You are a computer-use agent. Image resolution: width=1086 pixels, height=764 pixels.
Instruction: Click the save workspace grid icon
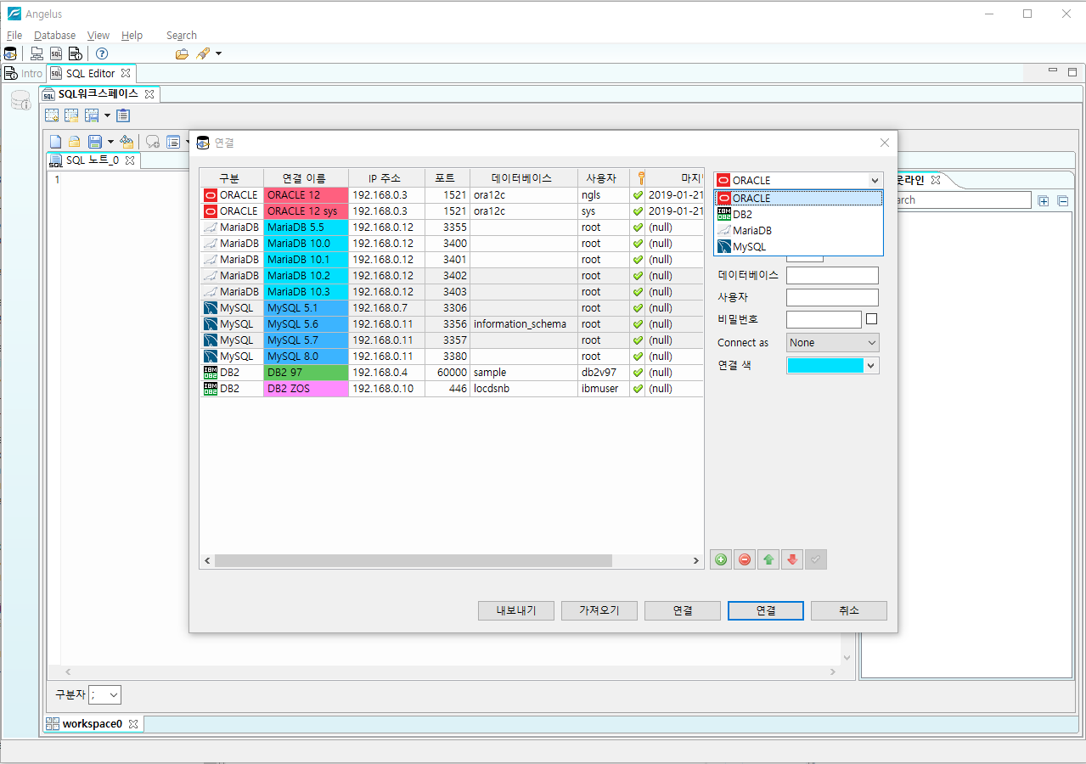pos(92,115)
